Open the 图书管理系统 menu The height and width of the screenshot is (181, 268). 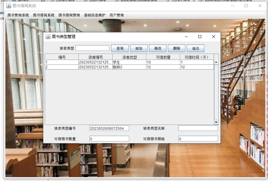click(x=18, y=15)
